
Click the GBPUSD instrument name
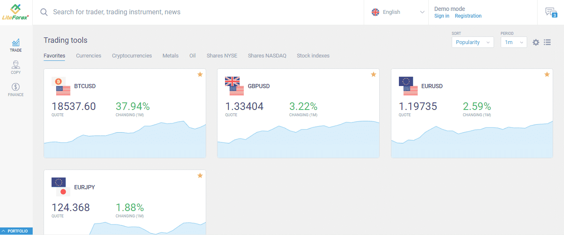[x=259, y=86]
